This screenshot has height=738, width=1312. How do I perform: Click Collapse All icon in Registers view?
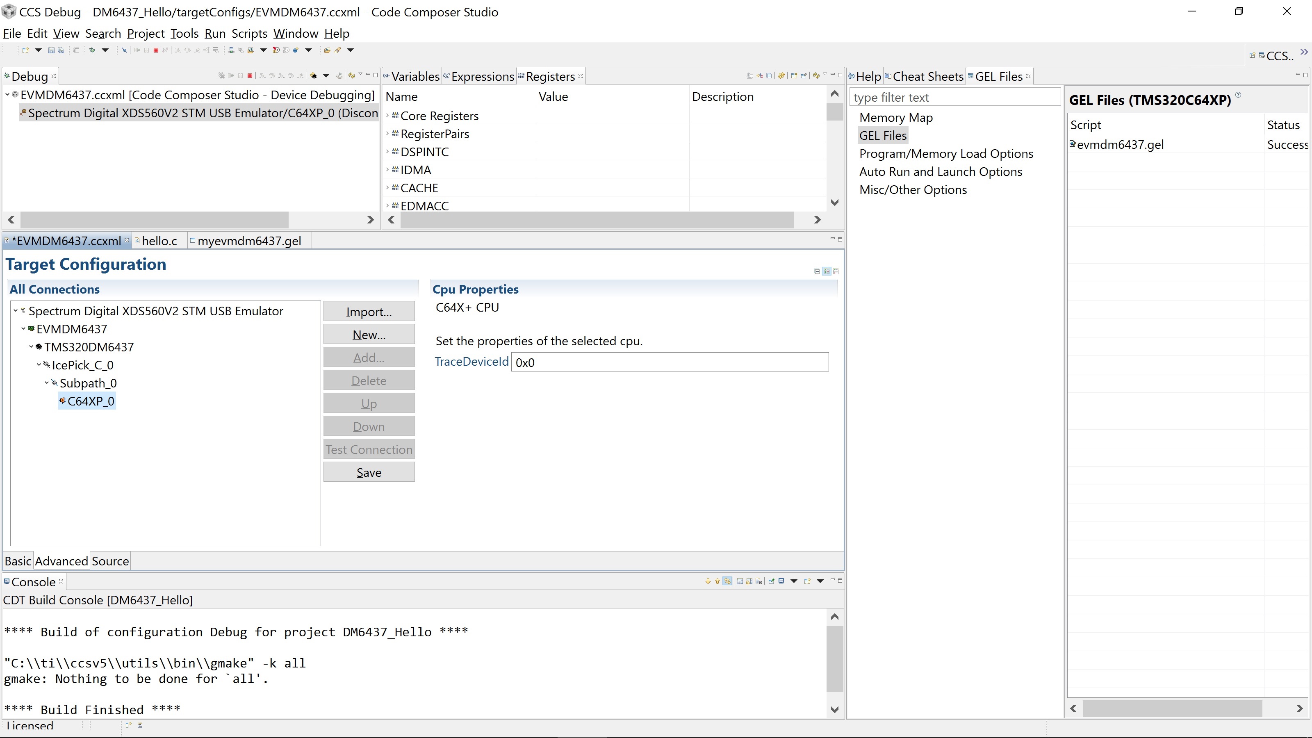(x=769, y=76)
